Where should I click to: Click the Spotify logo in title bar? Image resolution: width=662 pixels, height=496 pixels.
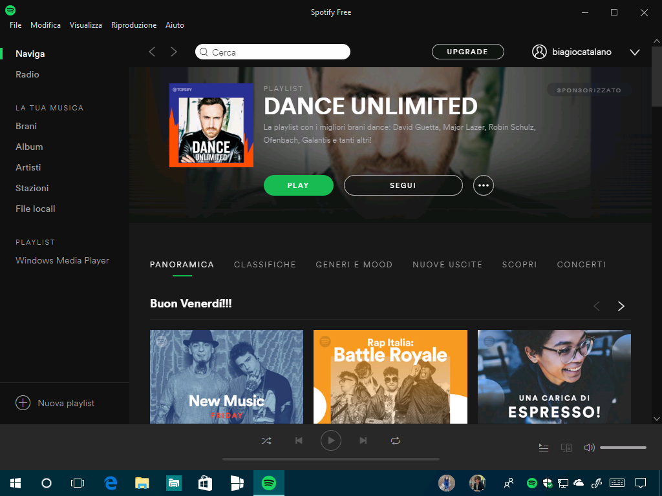click(x=10, y=10)
